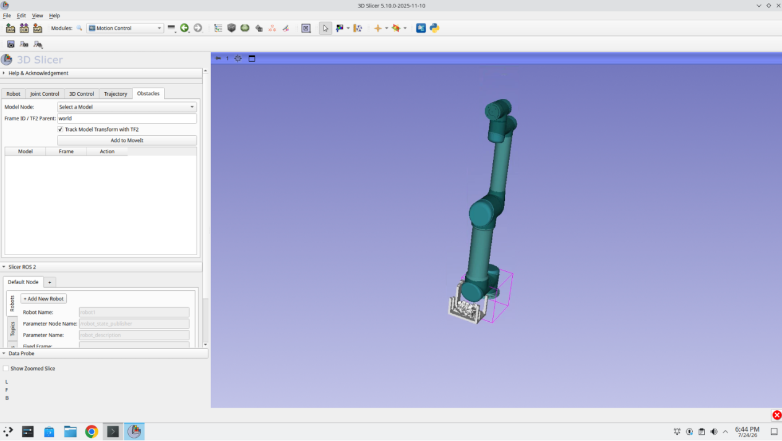Select the Obstacles tab
This screenshot has height=441, width=782.
148,93
